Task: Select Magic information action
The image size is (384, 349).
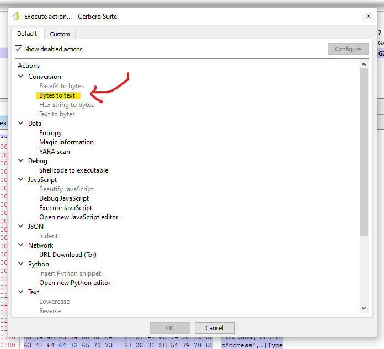Action: (x=66, y=142)
